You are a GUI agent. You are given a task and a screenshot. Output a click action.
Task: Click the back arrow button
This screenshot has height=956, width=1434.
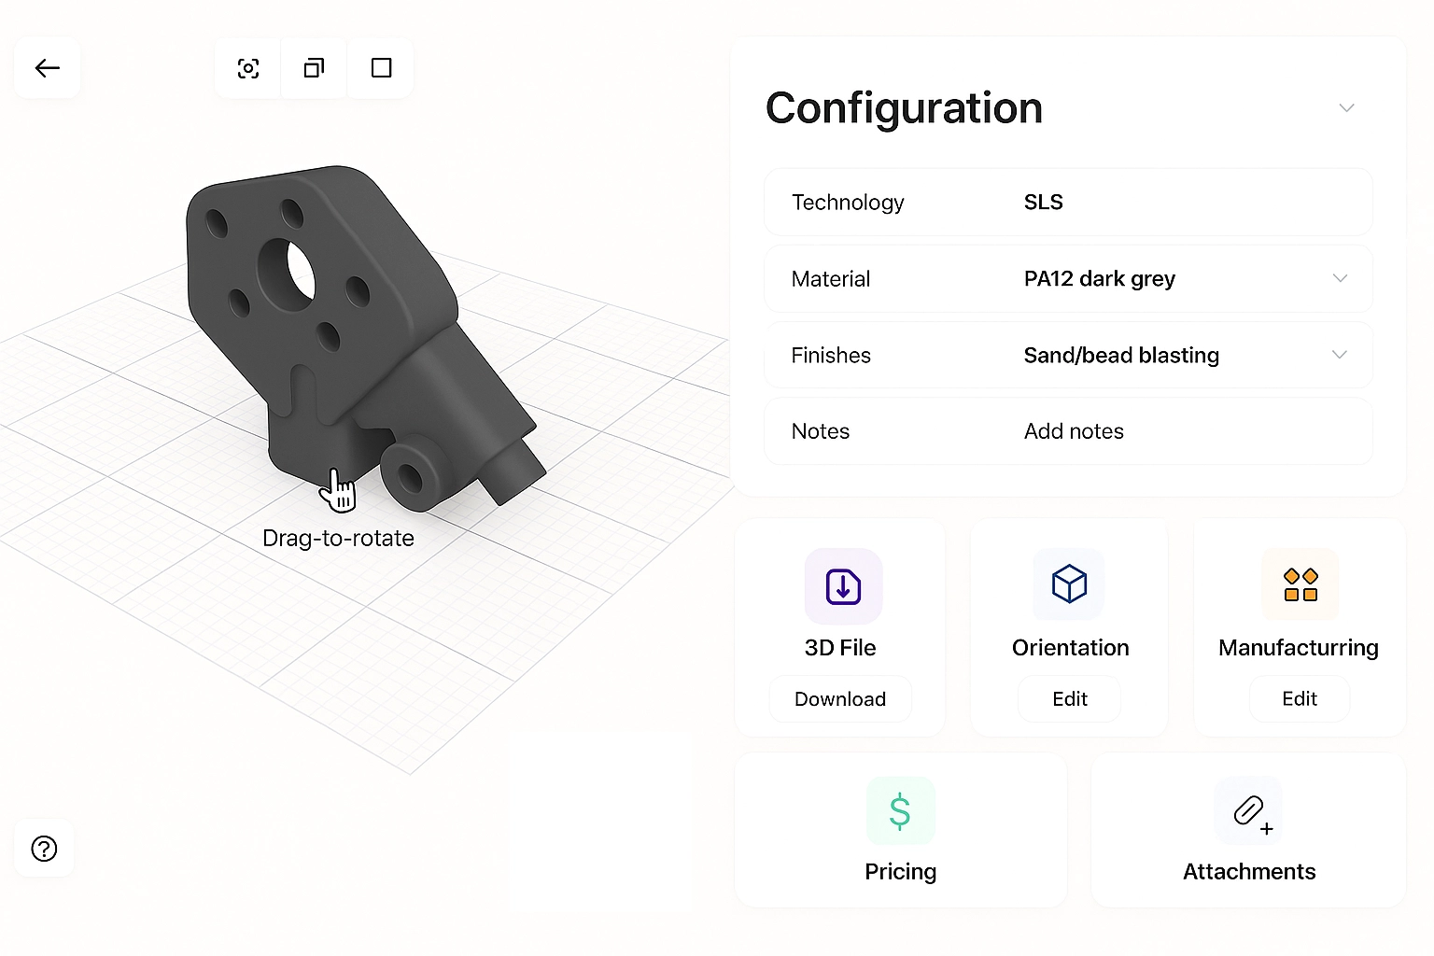coord(48,68)
